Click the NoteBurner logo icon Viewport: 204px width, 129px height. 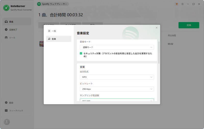6,8
